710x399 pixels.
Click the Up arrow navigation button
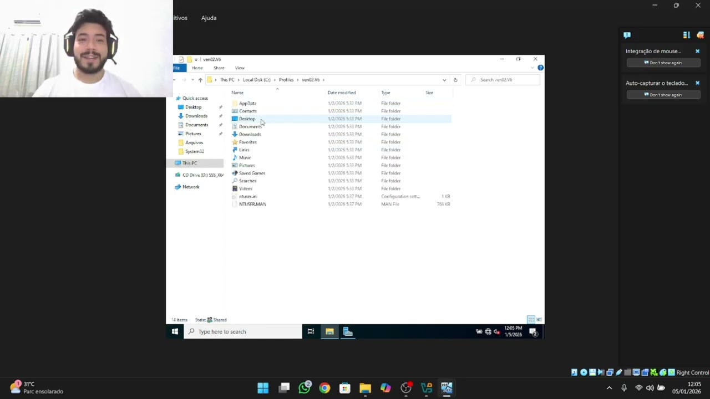(200, 80)
